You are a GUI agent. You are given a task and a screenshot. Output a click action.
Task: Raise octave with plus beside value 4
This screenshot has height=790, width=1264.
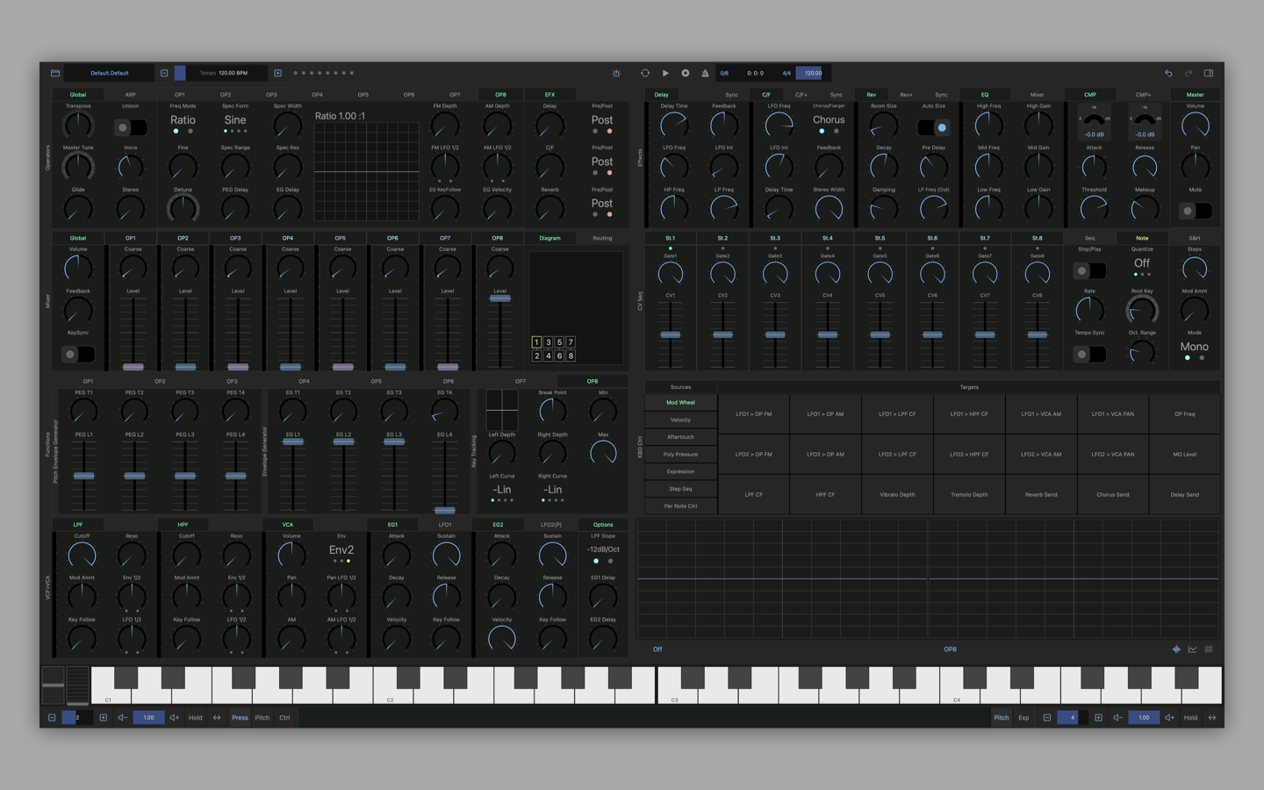1098,717
